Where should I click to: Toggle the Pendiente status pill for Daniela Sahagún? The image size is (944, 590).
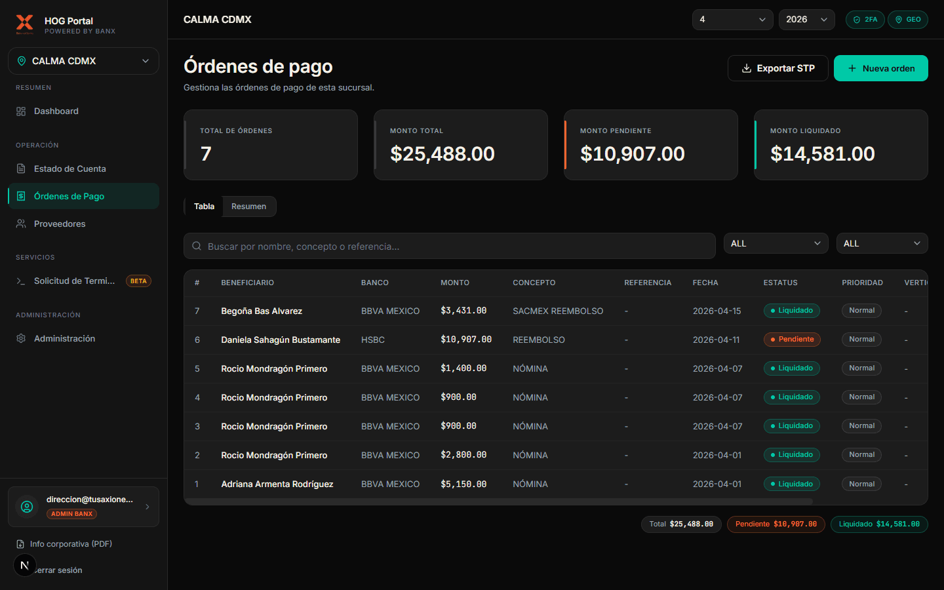(792, 340)
